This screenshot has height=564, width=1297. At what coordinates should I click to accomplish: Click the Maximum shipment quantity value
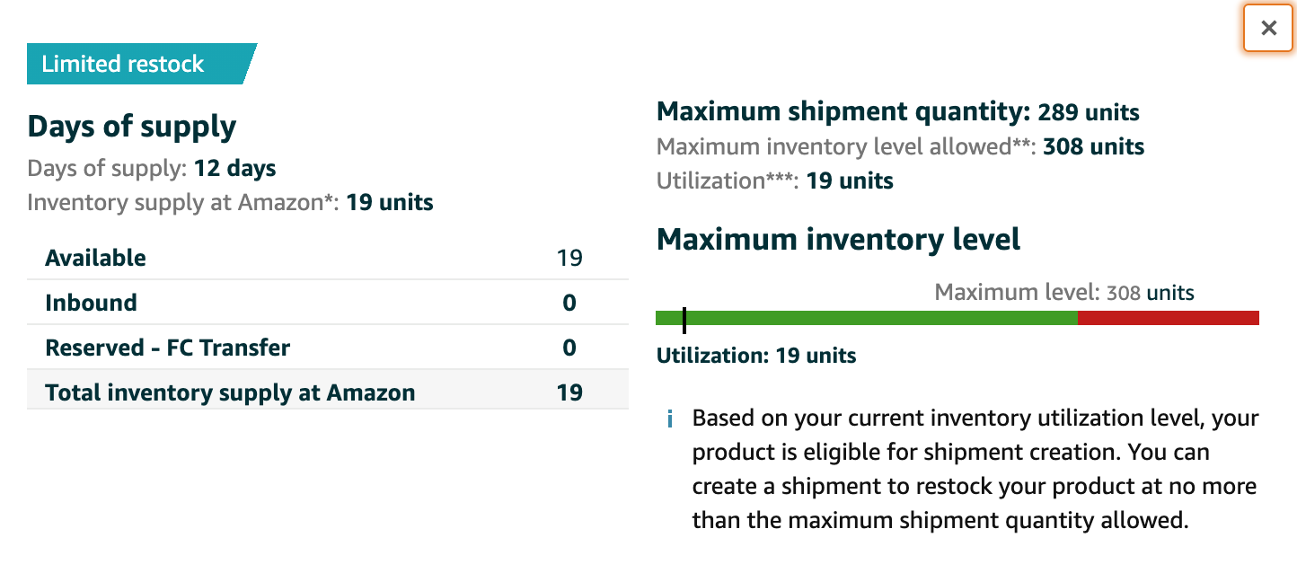click(x=1088, y=111)
